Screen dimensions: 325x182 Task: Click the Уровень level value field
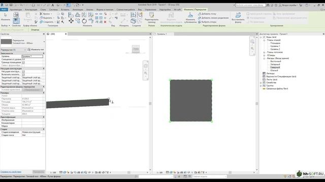32,56
